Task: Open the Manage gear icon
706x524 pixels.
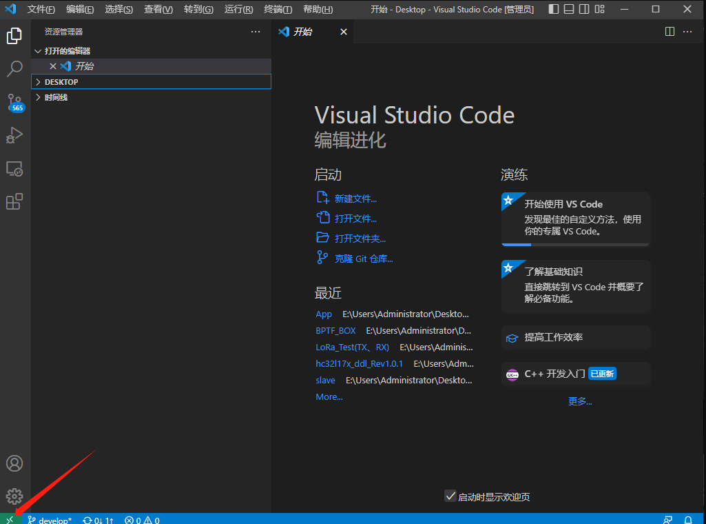Action: point(14,496)
